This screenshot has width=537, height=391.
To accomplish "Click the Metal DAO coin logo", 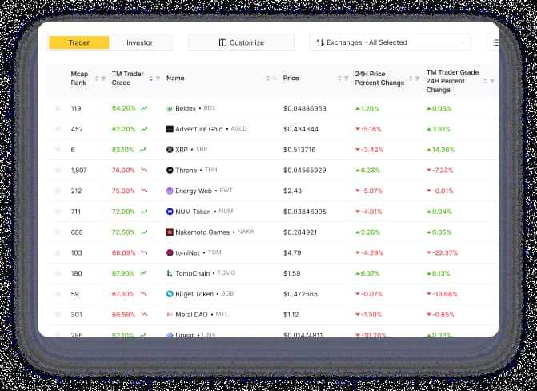I will 170,315.
